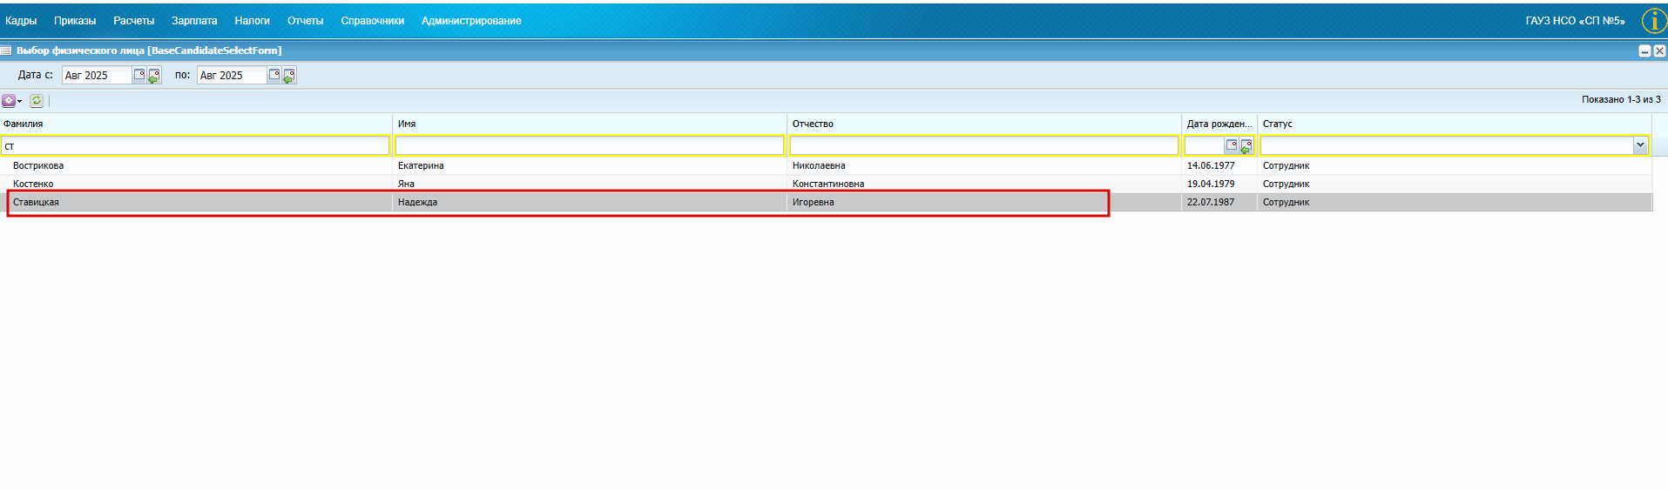
Task: Focus the Фамилия filter field containing 'ст'
Action: pos(196,145)
